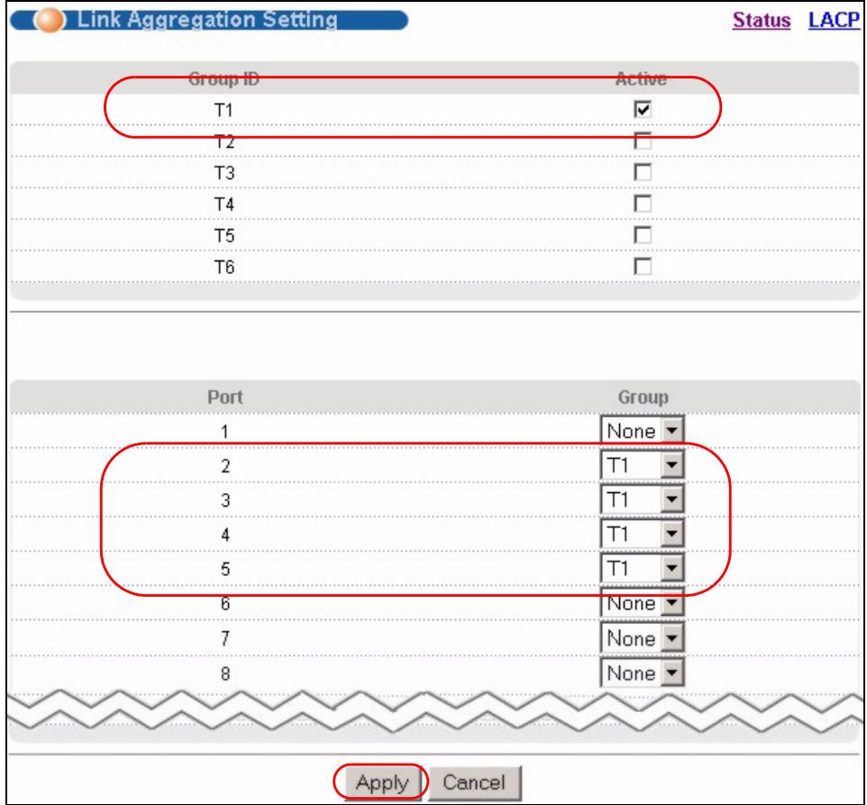
Task: Open the Group dropdown for port 8
Action: point(642,672)
